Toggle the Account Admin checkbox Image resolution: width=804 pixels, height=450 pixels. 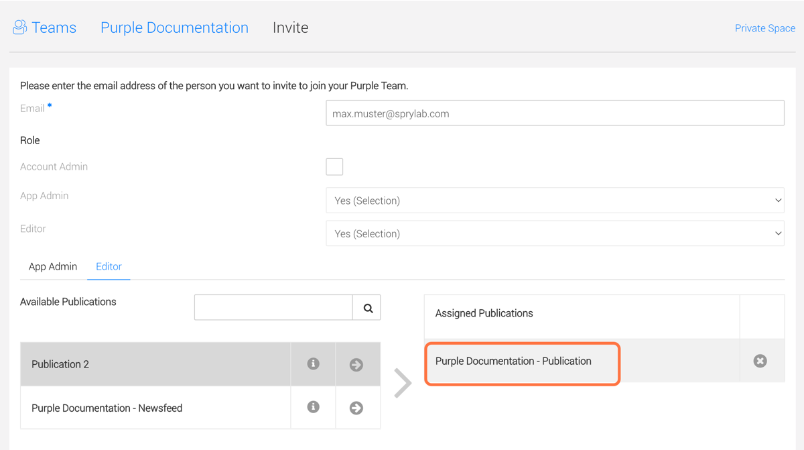[334, 166]
